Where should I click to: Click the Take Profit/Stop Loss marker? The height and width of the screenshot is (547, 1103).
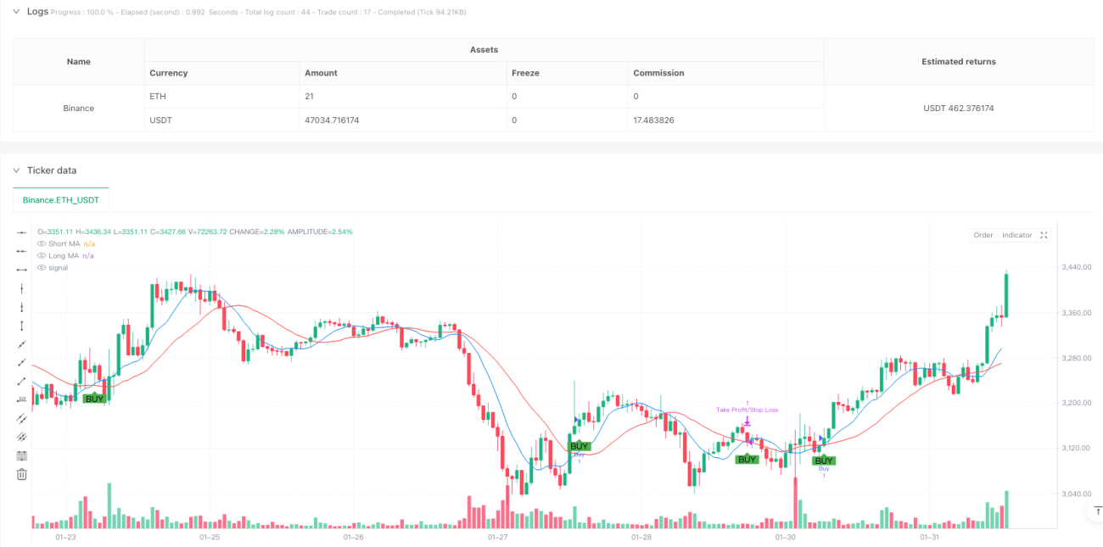pos(747,410)
